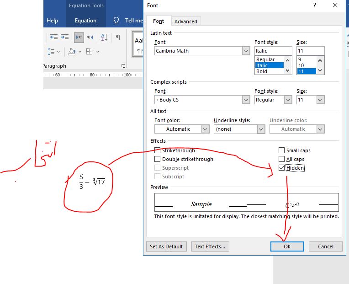Open the Help ribbon tab
This screenshot has width=349, height=284.
coord(53,21)
